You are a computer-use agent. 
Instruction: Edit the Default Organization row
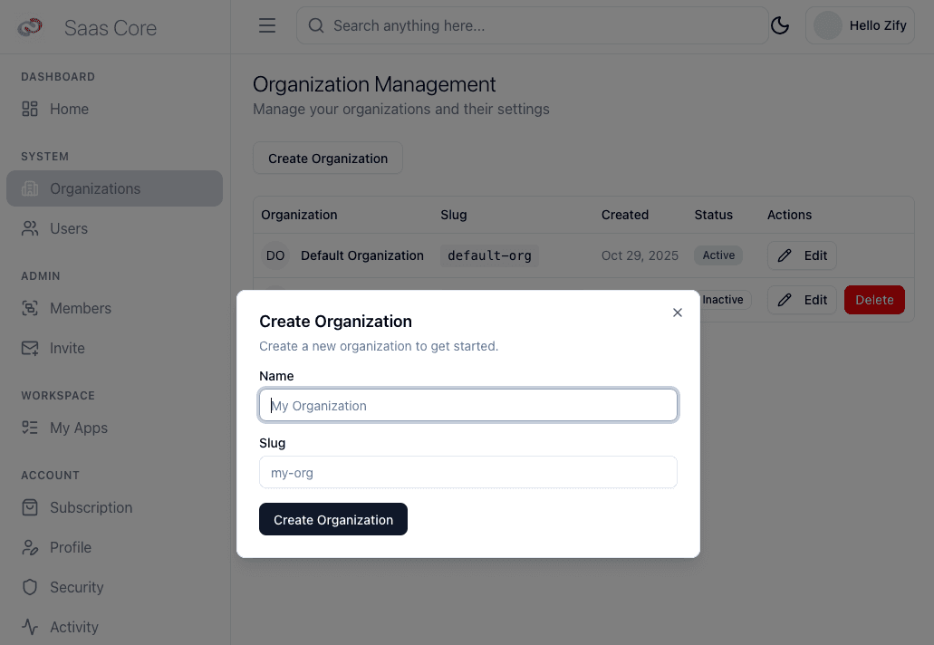pyautogui.click(x=802, y=255)
